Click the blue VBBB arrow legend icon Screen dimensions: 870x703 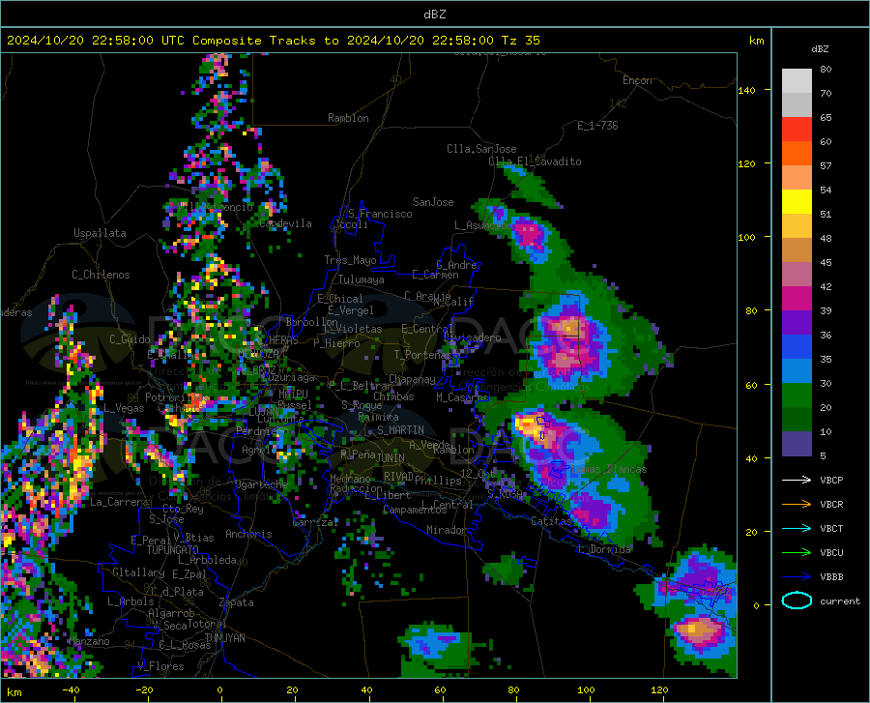click(x=797, y=577)
